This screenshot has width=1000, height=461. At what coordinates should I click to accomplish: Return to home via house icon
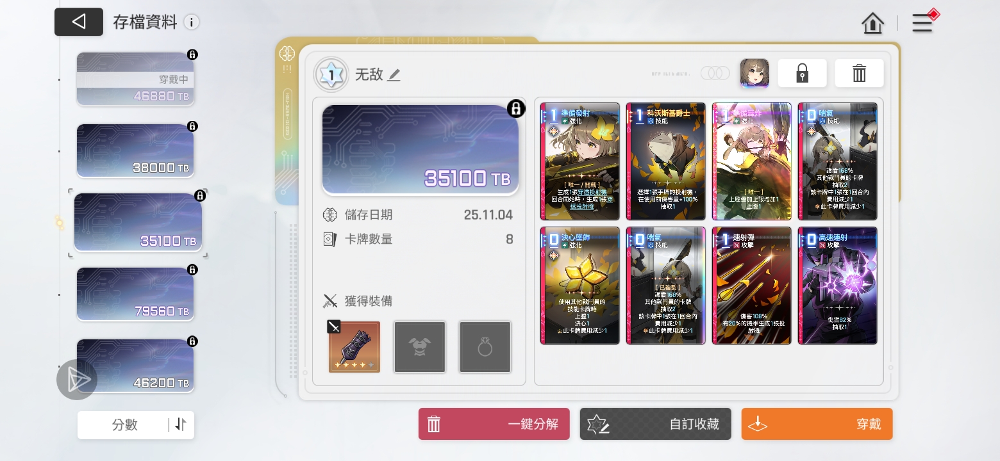pos(873,23)
